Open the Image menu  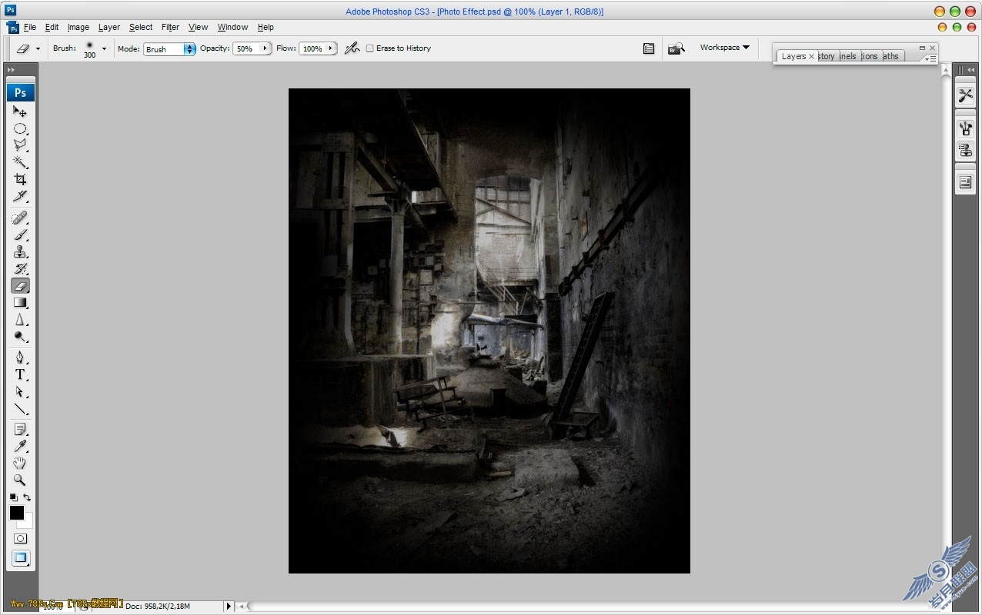pos(78,27)
